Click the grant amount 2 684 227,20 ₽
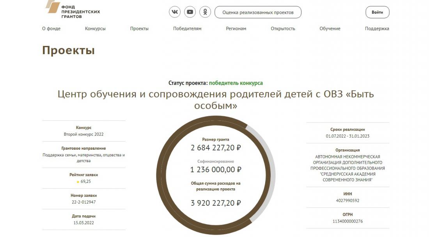This screenshot has height=237, width=429. point(216,148)
